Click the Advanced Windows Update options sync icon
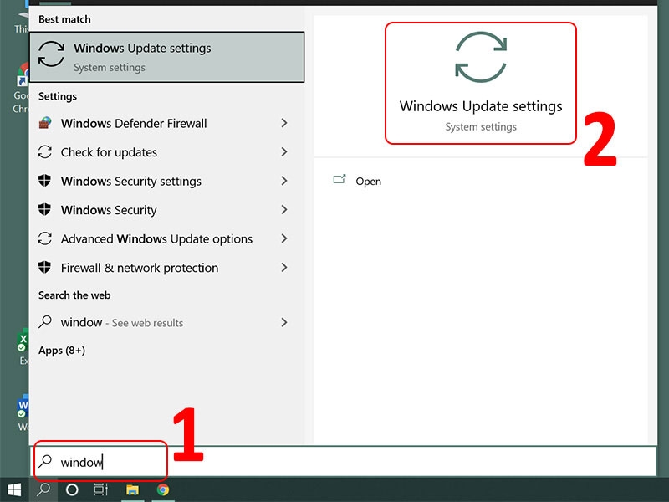This screenshot has height=502, width=669. [45, 238]
